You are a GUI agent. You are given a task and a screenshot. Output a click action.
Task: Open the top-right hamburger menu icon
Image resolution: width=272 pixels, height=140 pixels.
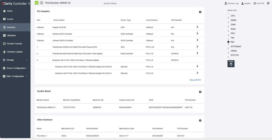click(268, 3)
